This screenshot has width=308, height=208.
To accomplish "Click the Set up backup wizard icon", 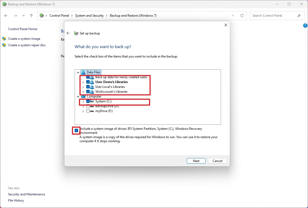I will click(76, 33).
